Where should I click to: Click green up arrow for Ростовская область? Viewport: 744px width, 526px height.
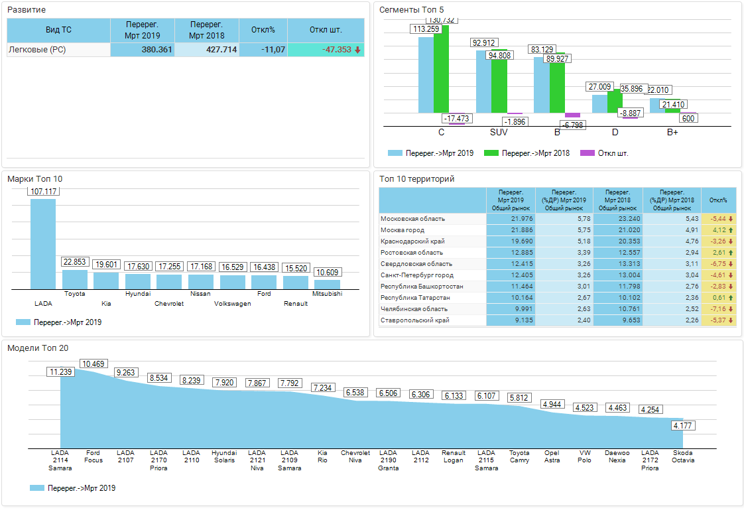[x=731, y=253]
